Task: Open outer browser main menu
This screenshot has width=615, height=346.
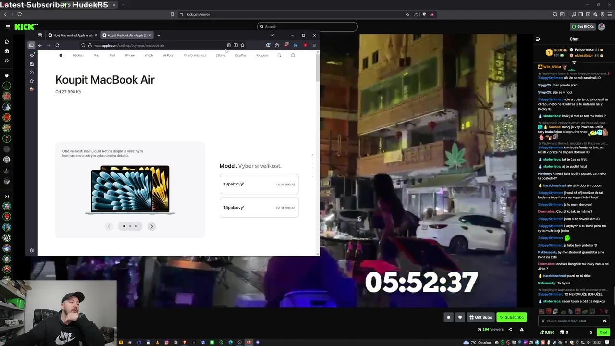Action: [x=609, y=14]
